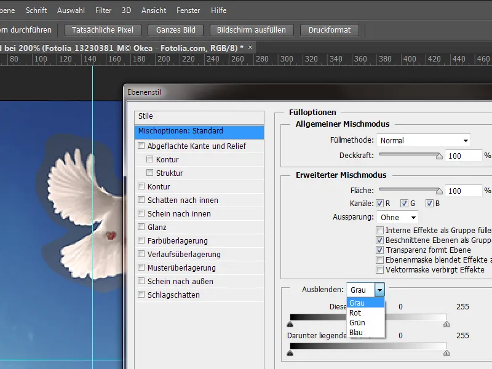
Task: Enable the Struktur checkbox
Action: click(150, 173)
